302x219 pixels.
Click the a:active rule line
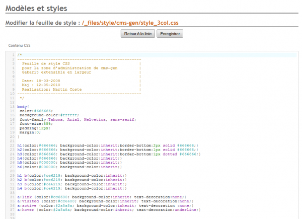(105, 206)
